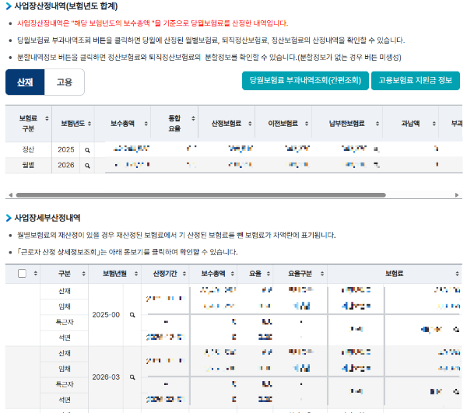Image resolution: width=467 pixels, height=413 pixels.
Task: Click the 2025-00 보험년월 cell
Action: pos(106,315)
